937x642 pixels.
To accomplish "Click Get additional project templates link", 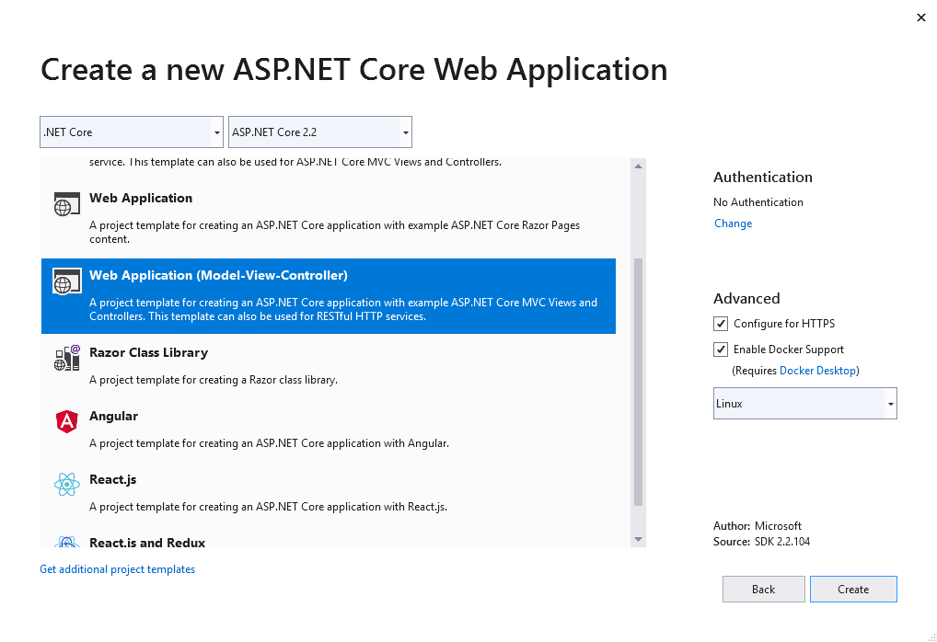I will point(117,569).
